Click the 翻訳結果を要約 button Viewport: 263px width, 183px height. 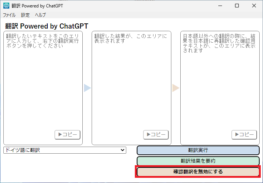[198, 161]
